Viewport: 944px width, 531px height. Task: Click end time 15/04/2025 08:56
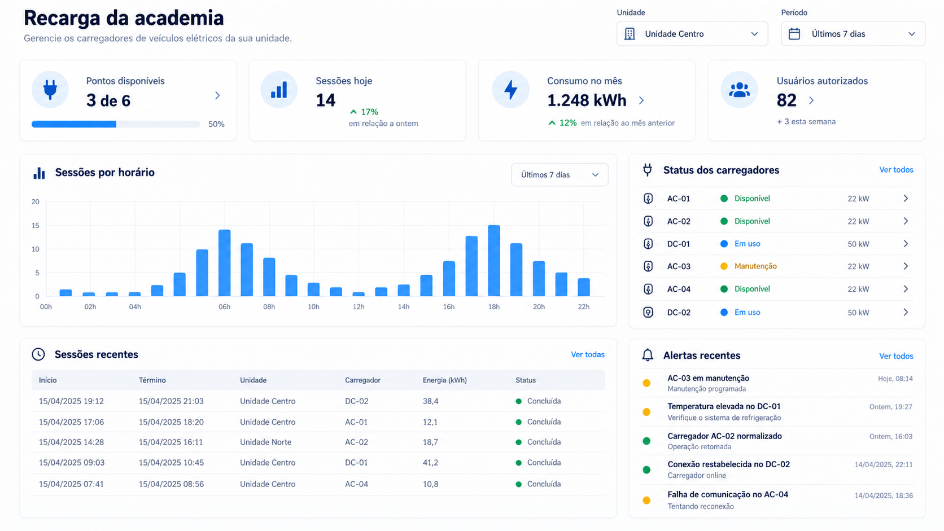171,484
